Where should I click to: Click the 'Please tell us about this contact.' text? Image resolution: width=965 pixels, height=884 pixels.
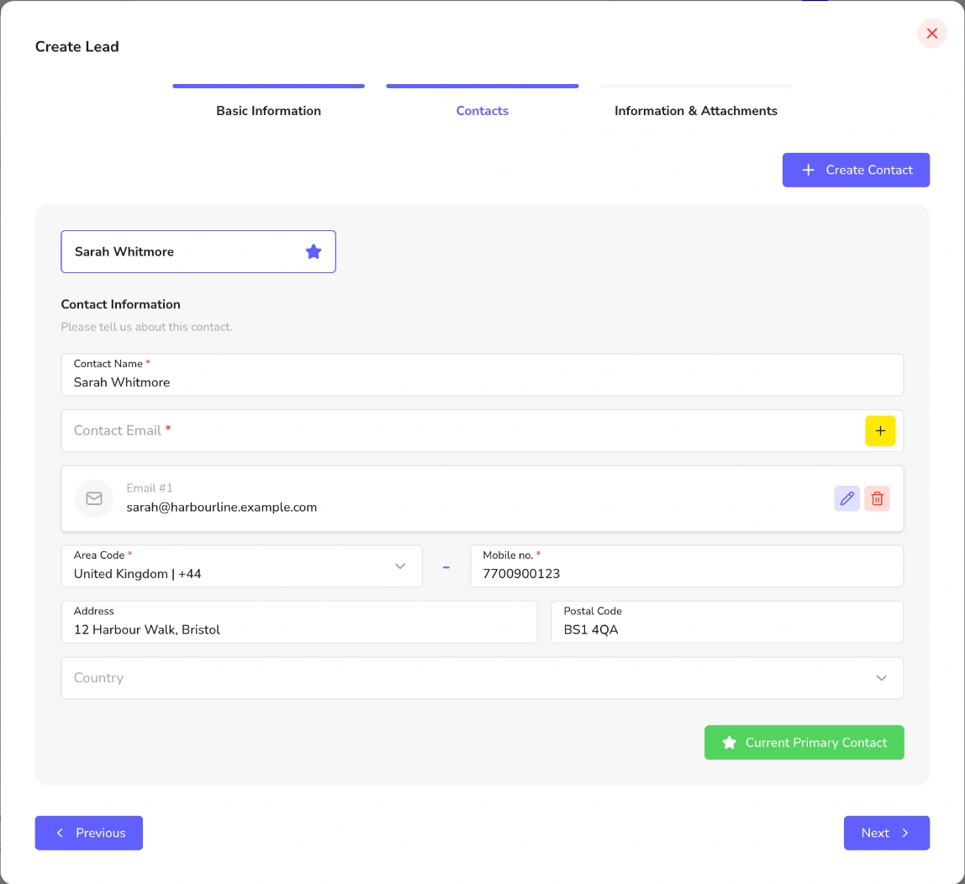[x=146, y=327]
